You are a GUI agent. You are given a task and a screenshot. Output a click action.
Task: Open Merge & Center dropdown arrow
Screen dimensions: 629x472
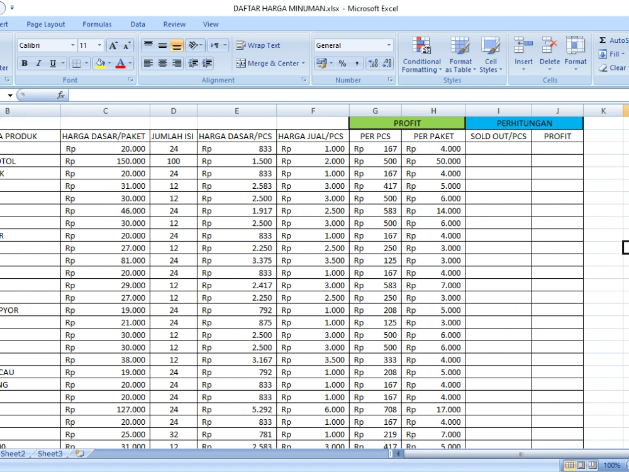[x=303, y=64]
